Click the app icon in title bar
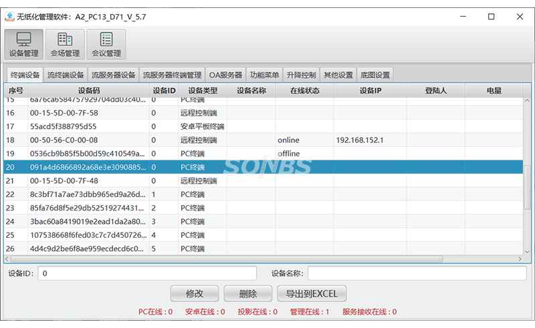 pos(10,17)
